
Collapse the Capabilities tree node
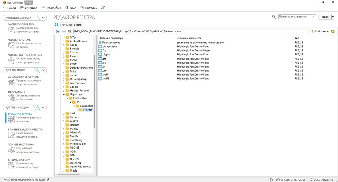74,106
